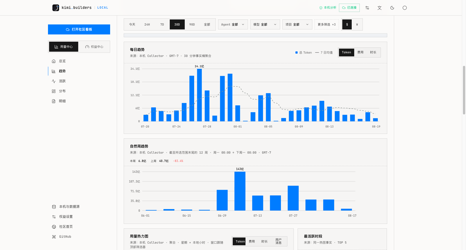Click the 本机与数据源 database icon
This screenshot has height=250, width=466.
click(54, 207)
